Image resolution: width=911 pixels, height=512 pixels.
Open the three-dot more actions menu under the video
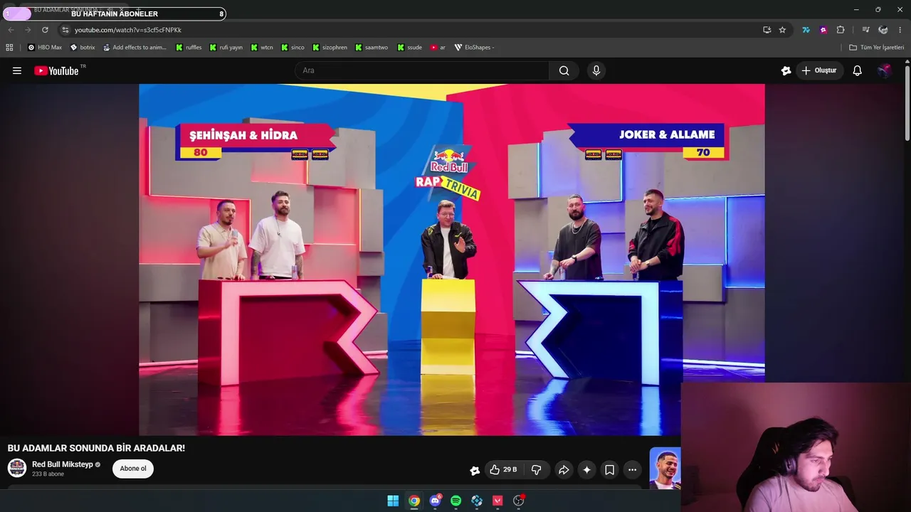[632, 470]
